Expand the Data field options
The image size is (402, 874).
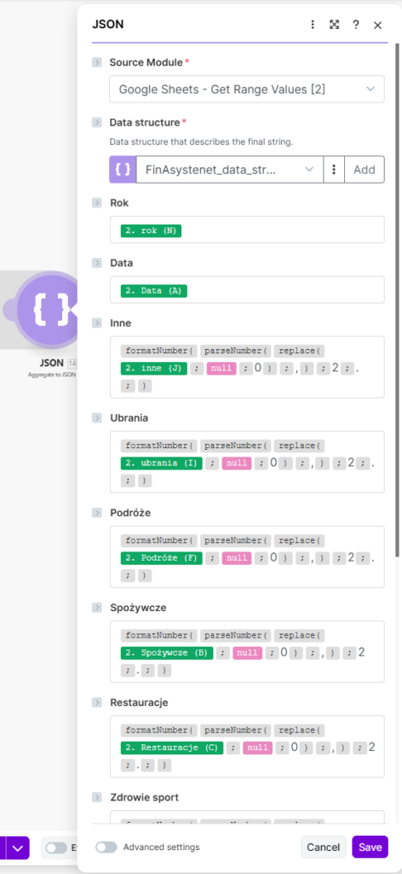click(x=97, y=263)
